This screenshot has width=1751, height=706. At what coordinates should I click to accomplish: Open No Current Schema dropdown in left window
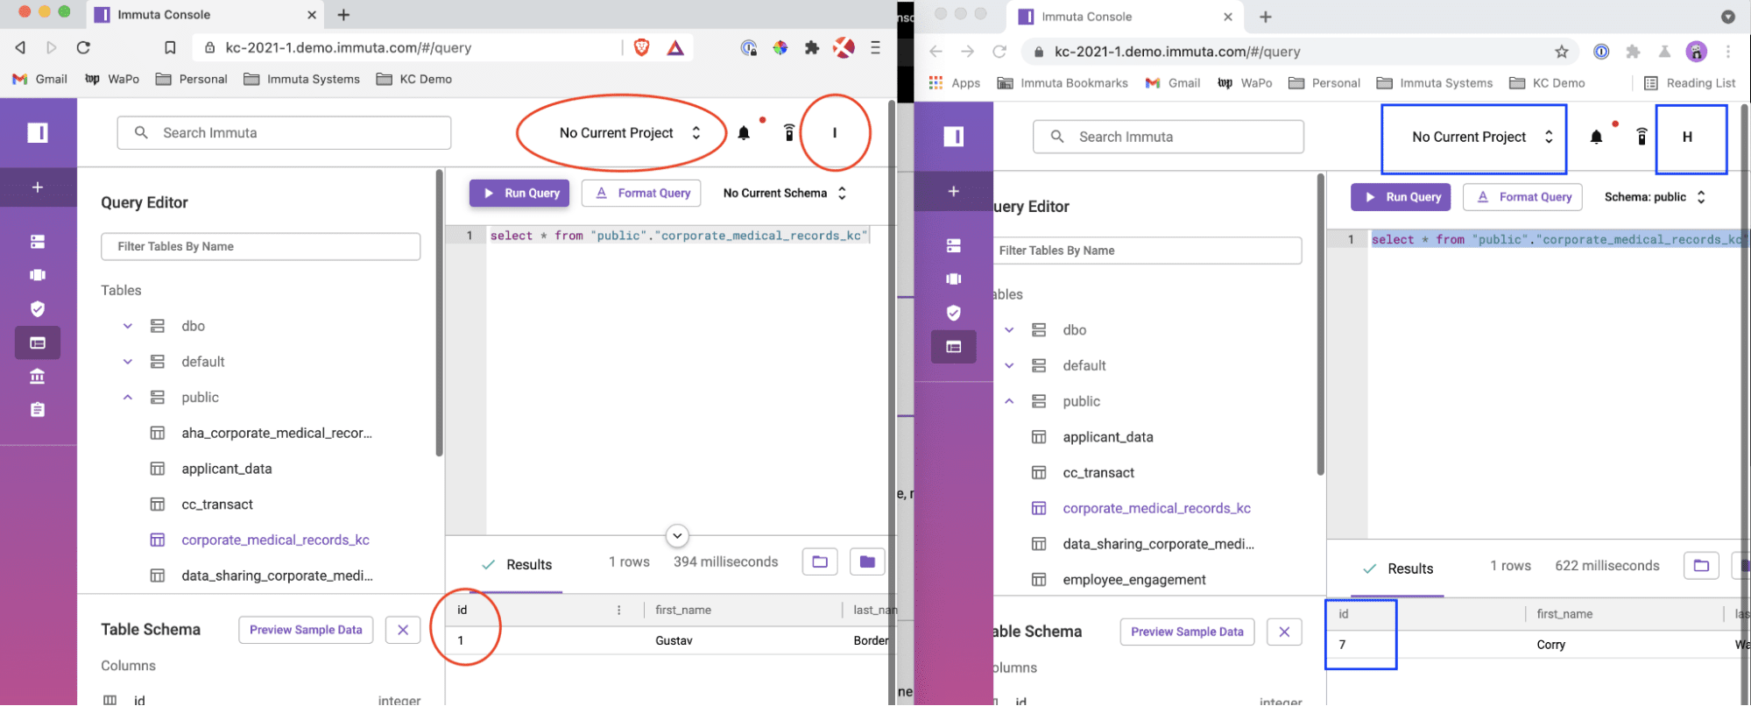[x=785, y=193]
